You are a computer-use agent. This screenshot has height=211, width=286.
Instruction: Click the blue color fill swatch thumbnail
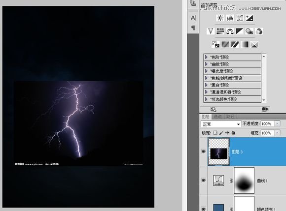(218, 208)
